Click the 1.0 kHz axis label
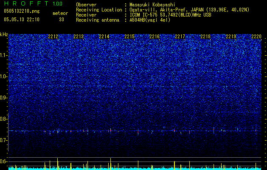267x170 pixels. click(4, 76)
